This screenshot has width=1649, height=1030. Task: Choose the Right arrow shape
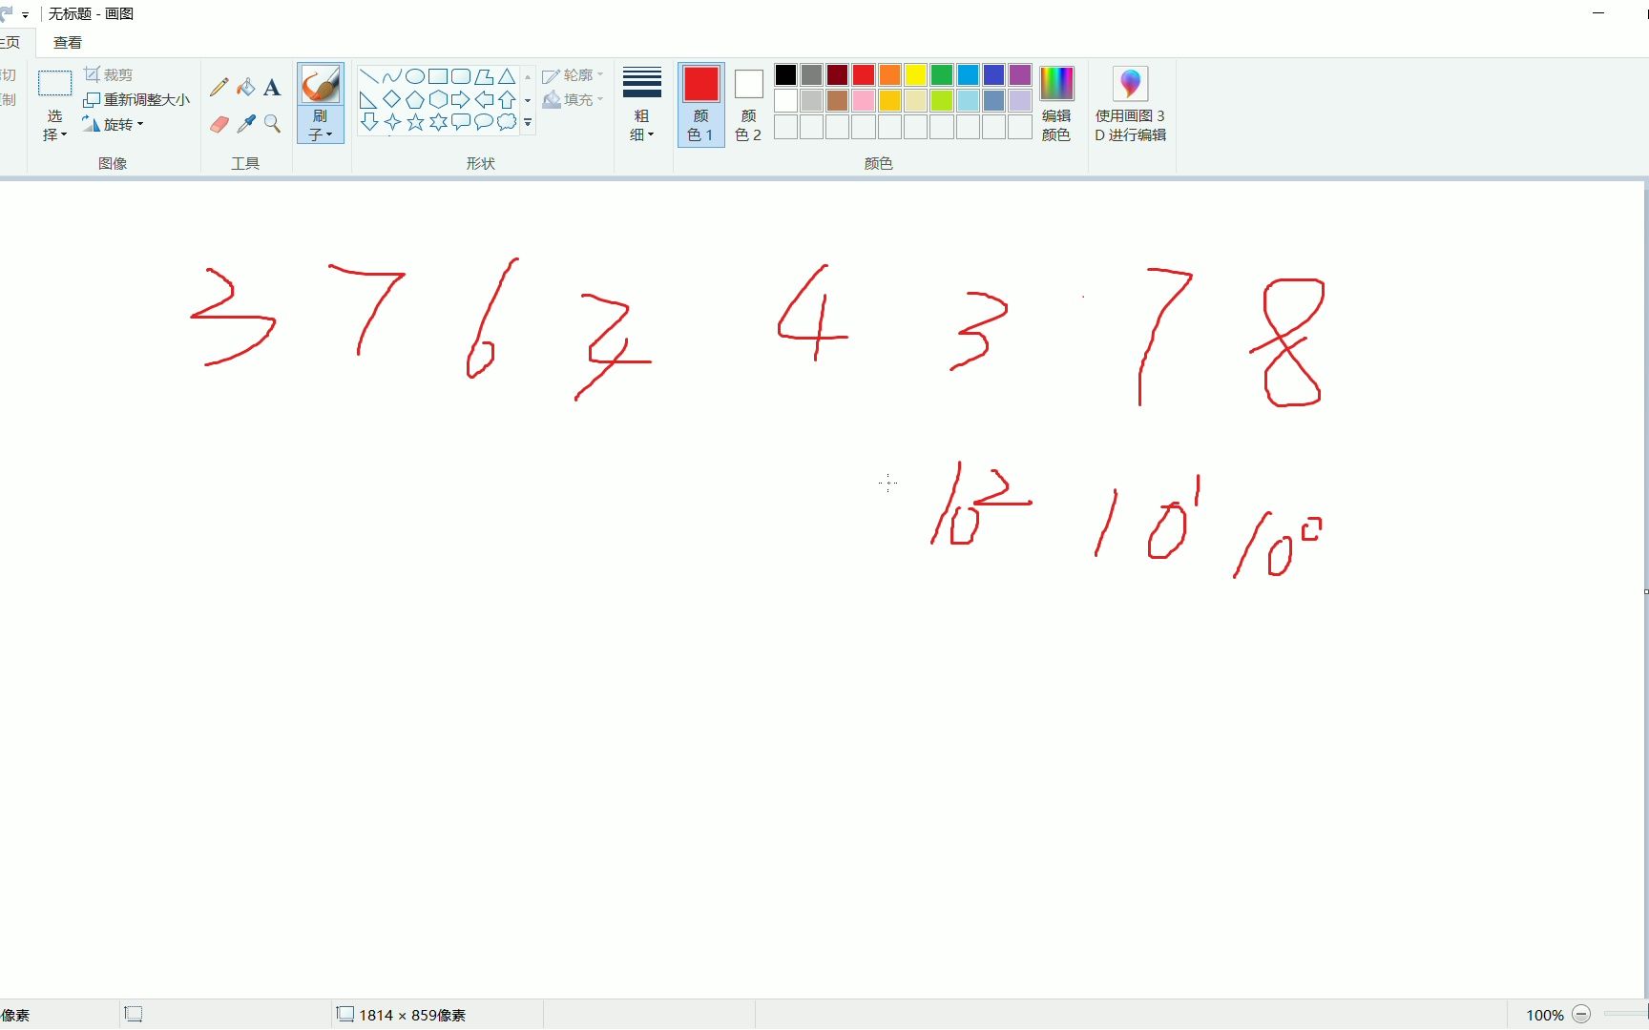[461, 99]
